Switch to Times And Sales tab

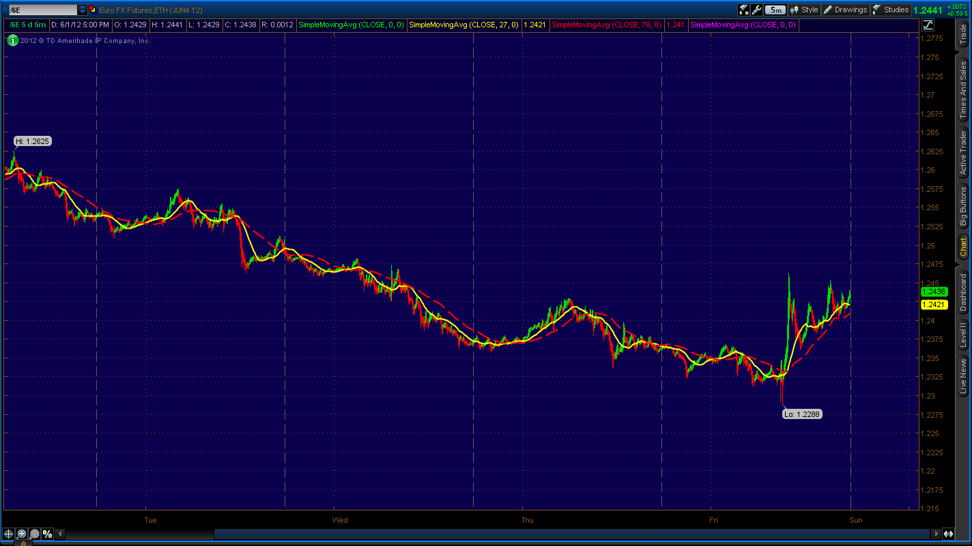coord(963,89)
